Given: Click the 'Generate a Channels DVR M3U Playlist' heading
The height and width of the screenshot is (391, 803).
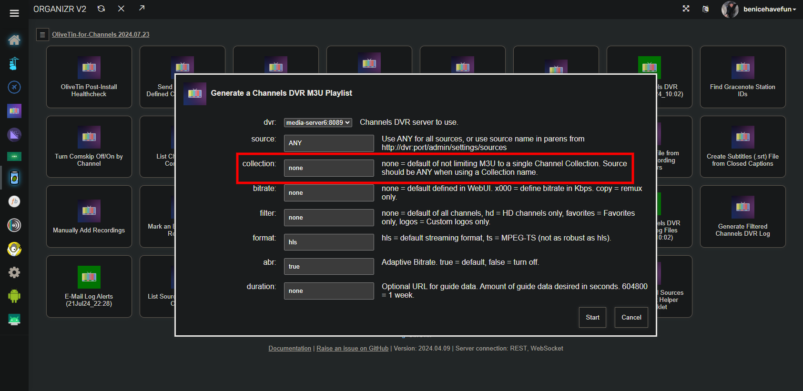Looking at the screenshot, I should 282,93.
